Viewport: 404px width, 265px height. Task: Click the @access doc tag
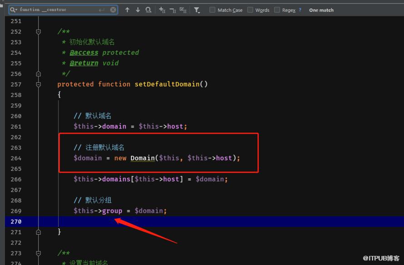click(x=84, y=53)
